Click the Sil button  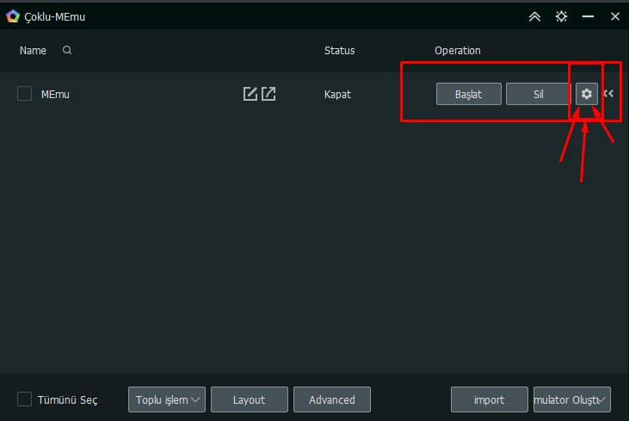539,94
